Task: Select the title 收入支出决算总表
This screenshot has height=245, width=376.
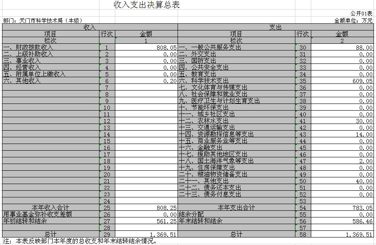Action: pos(147,5)
